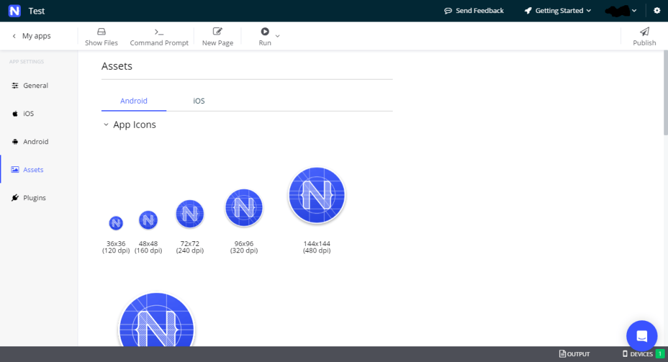Open the DEVICES panel
The width and height of the screenshot is (668, 362).
click(x=638, y=354)
